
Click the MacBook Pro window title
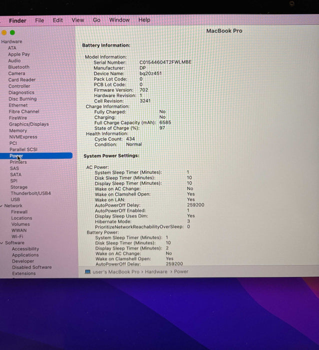224,31
